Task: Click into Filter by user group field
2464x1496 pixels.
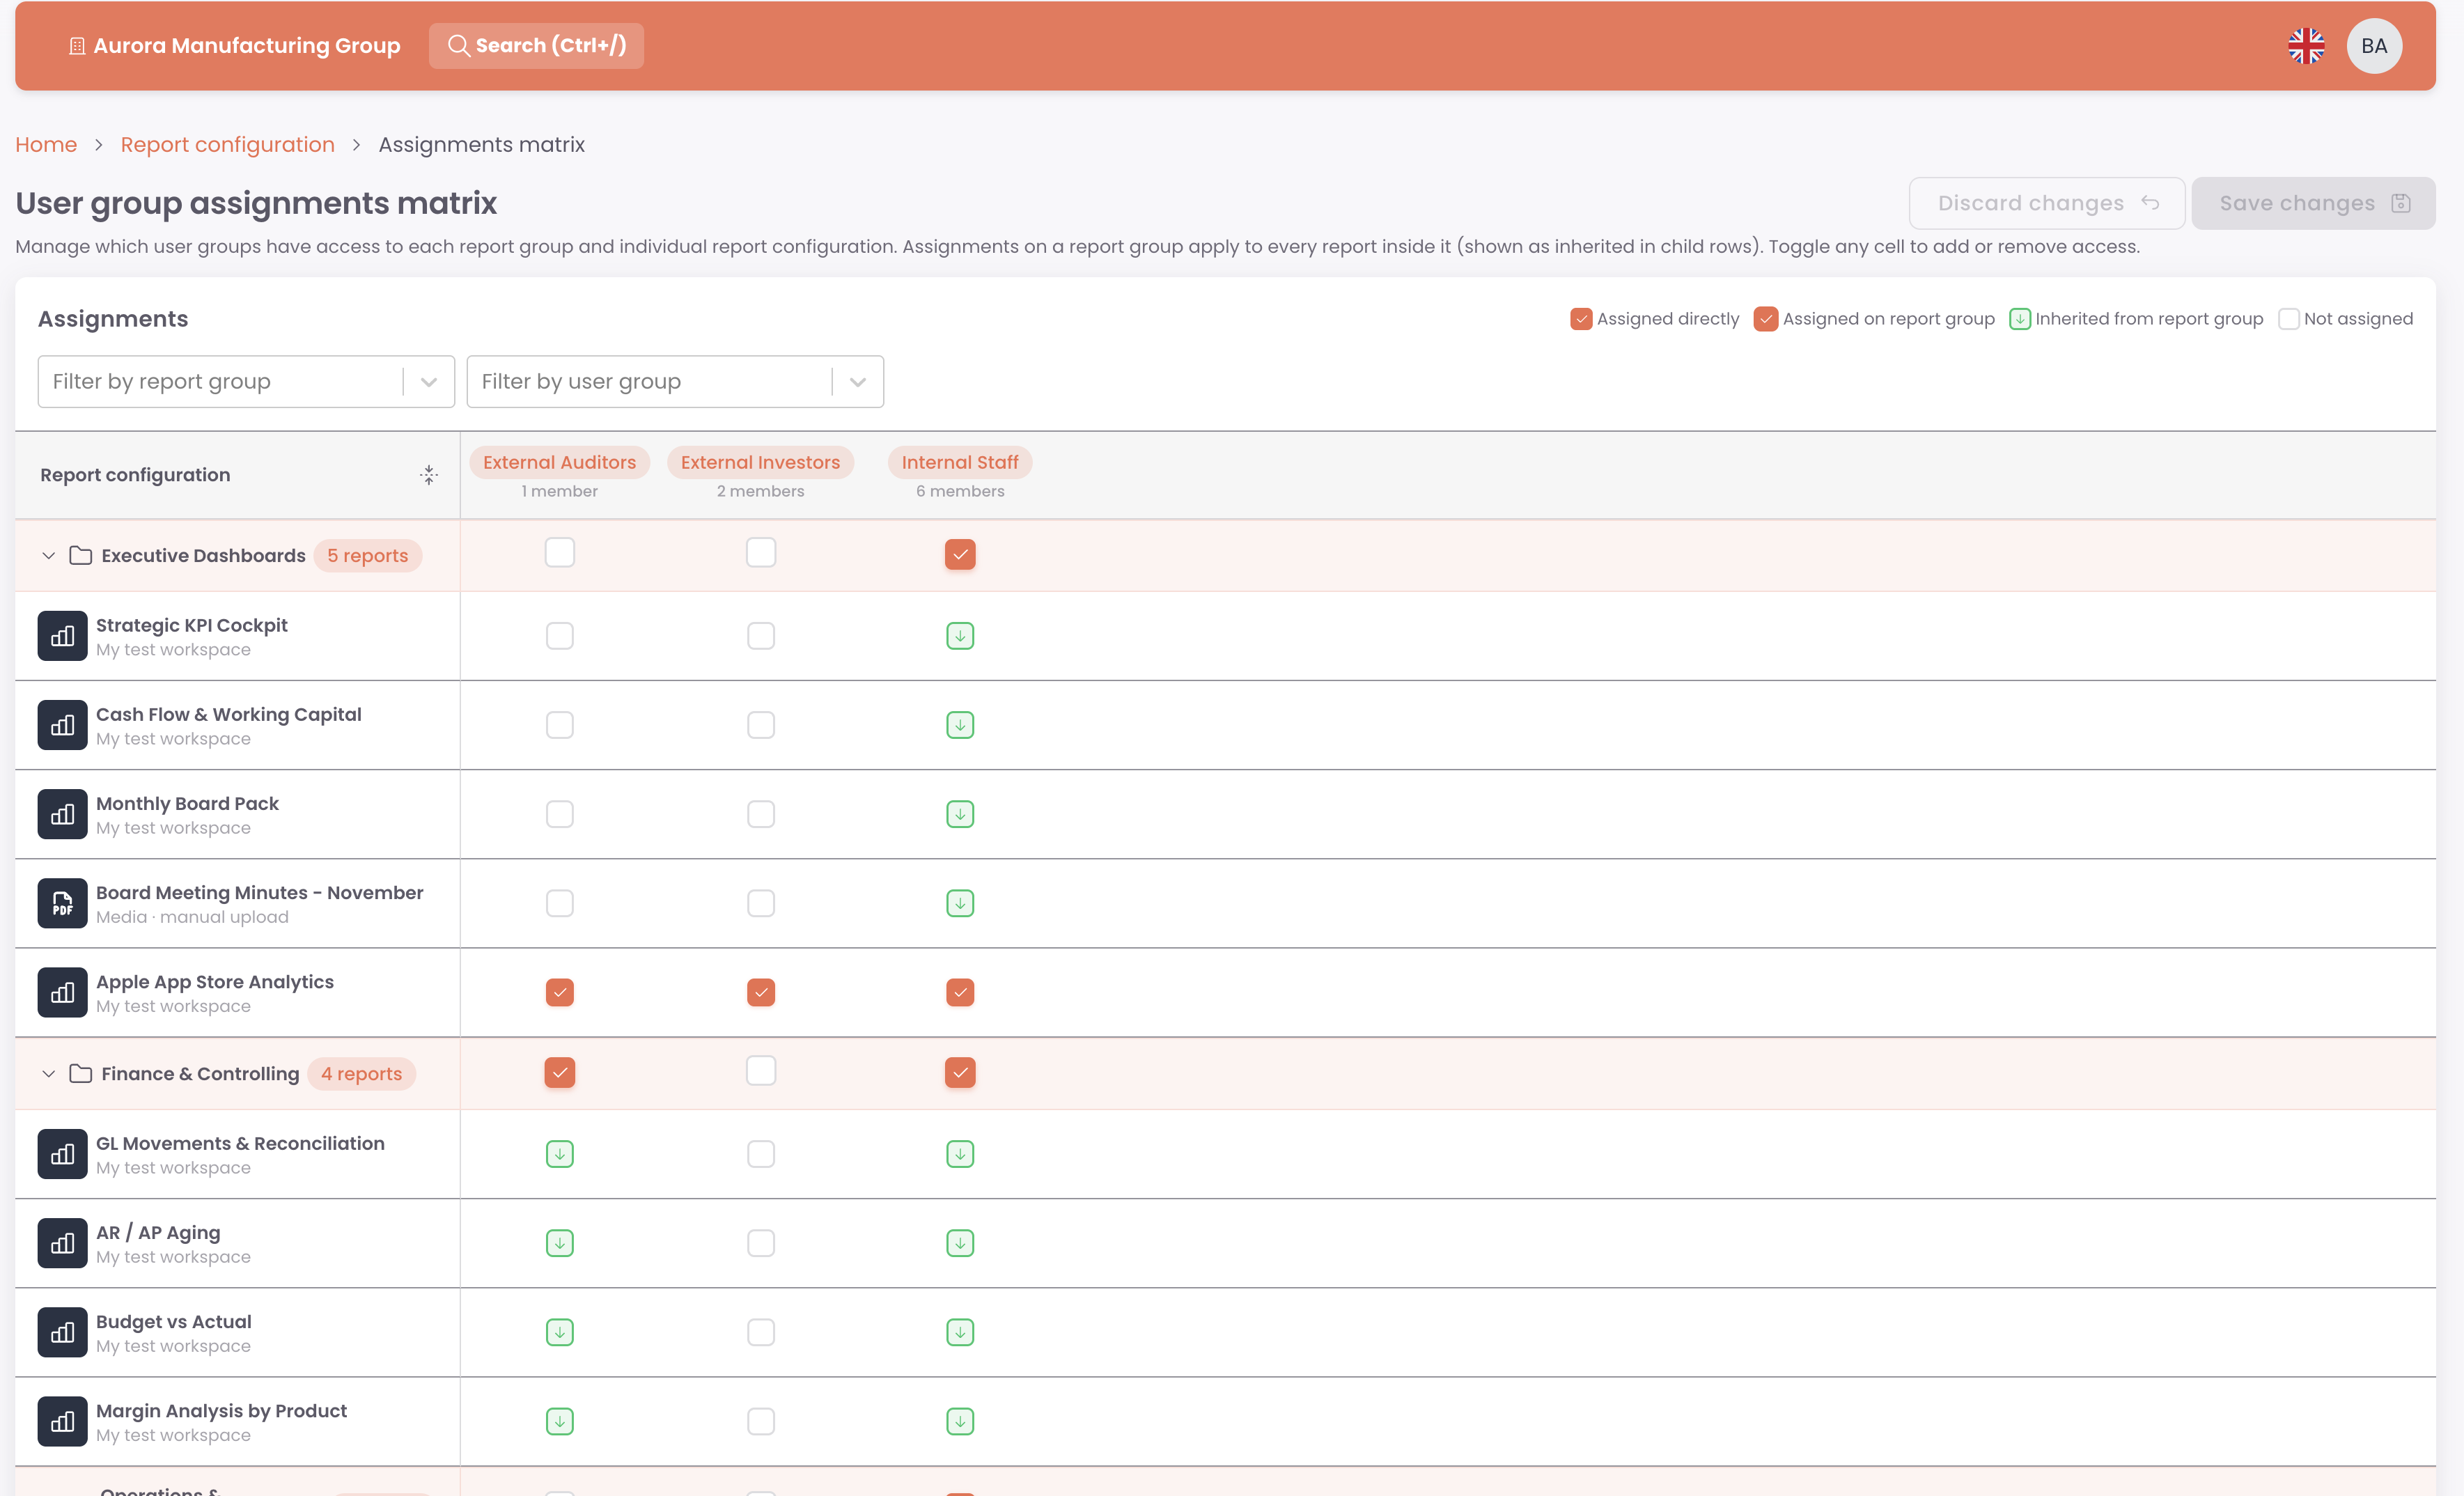Action: coord(675,382)
